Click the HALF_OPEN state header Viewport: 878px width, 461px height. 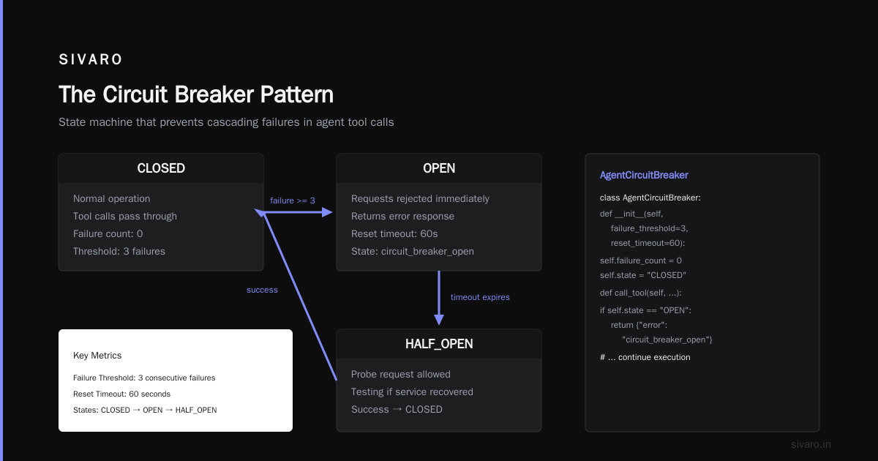[x=439, y=344]
